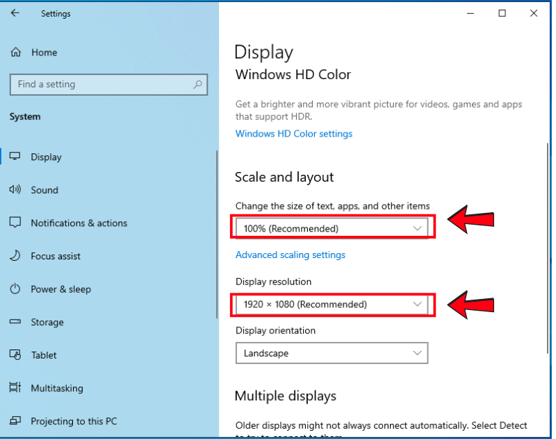Click the Home house icon
The width and height of the screenshot is (556, 439).
16,53
